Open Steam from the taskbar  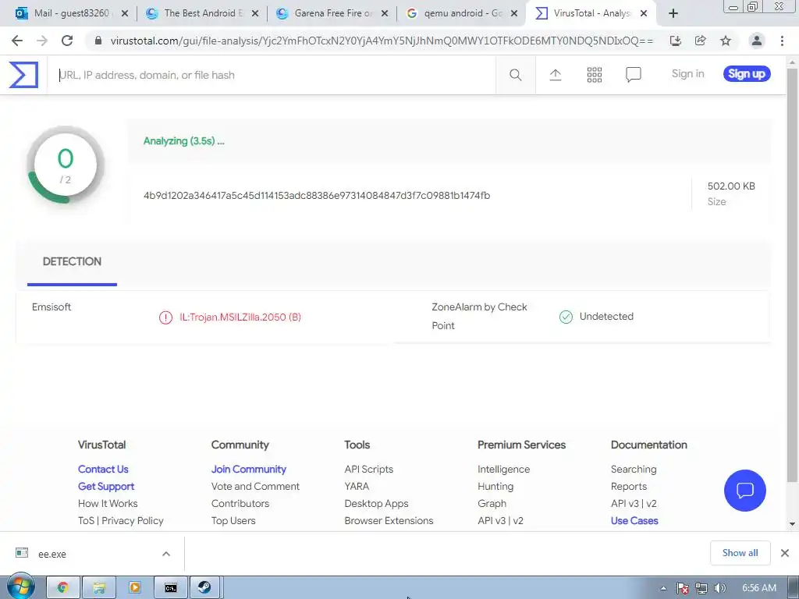205,588
